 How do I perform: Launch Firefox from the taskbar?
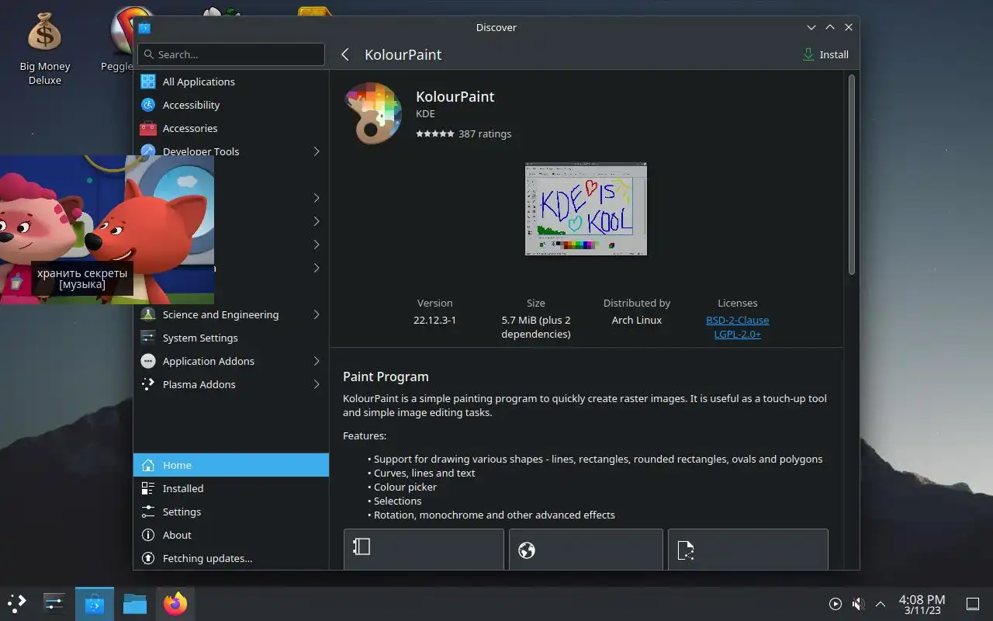tap(175, 603)
